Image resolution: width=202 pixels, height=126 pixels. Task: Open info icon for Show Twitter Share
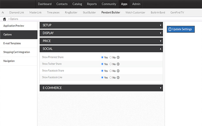[118, 64]
